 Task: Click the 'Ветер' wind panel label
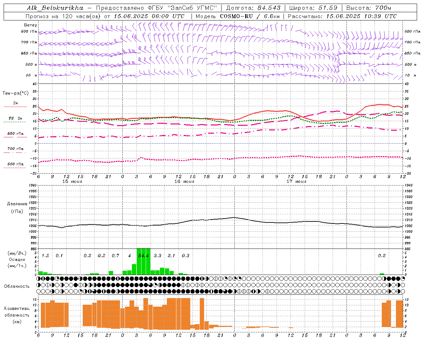point(31,25)
